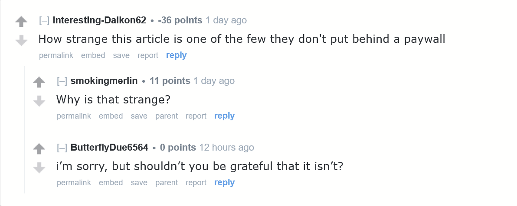Reply to smokingmerlin's comment
Viewport: 517px width, 206px height.
coord(224,116)
